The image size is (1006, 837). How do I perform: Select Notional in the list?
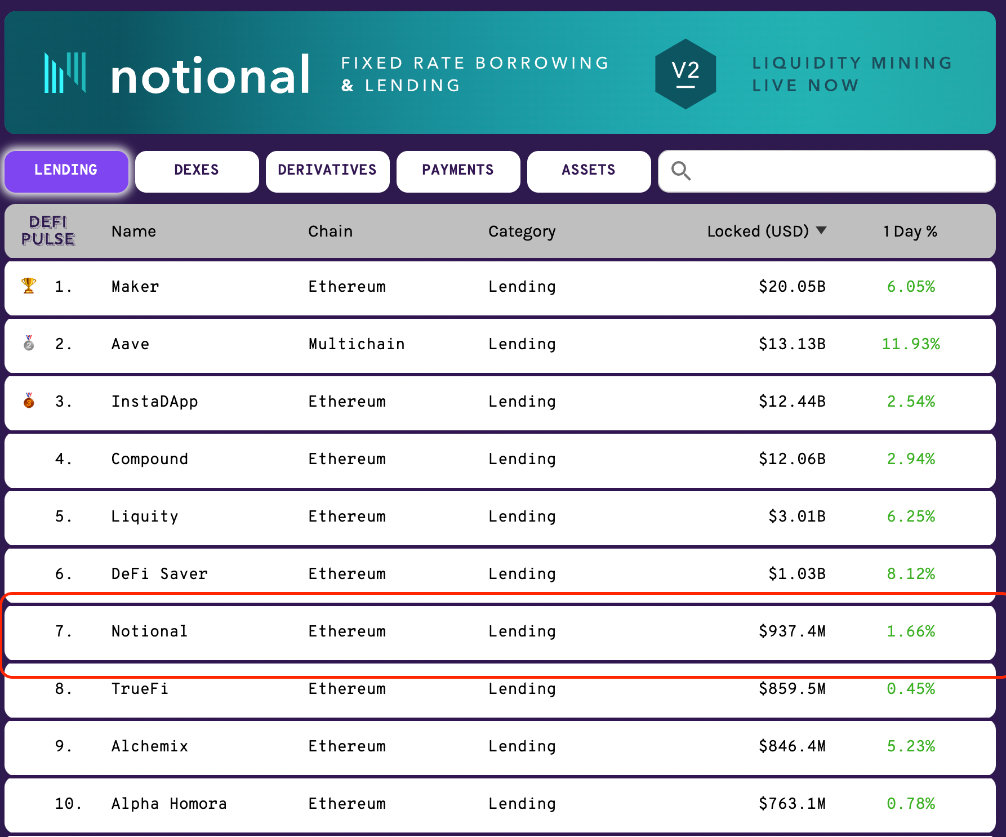tap(500, 633)
